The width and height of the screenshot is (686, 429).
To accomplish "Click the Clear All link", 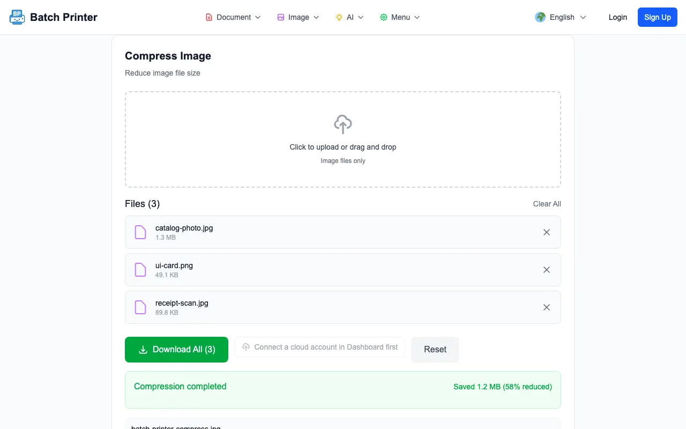I will pos(547,204).
